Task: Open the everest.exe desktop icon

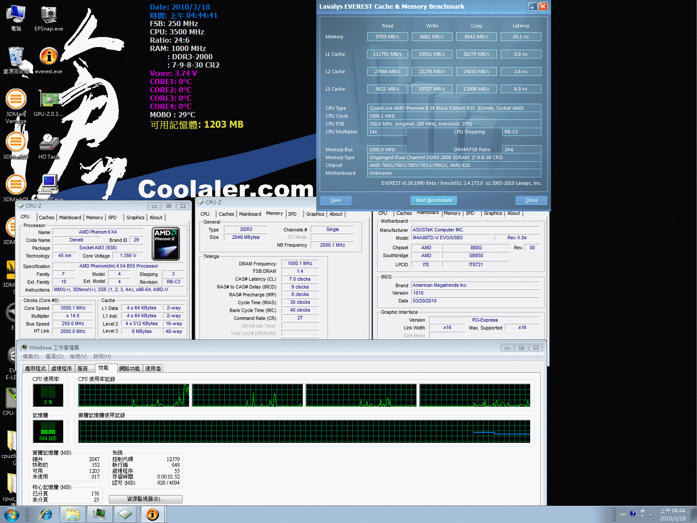Action: click(49, 61)
